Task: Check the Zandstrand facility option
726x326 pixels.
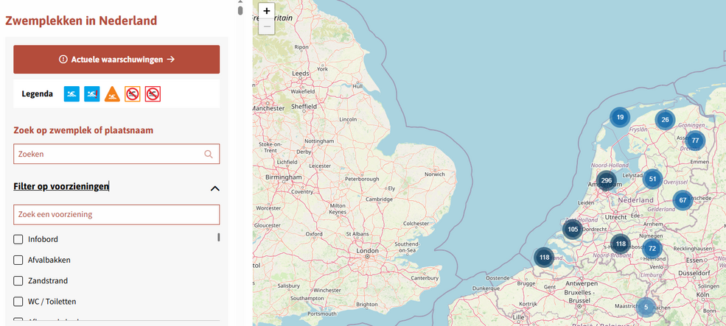Action: pos(18,280)
